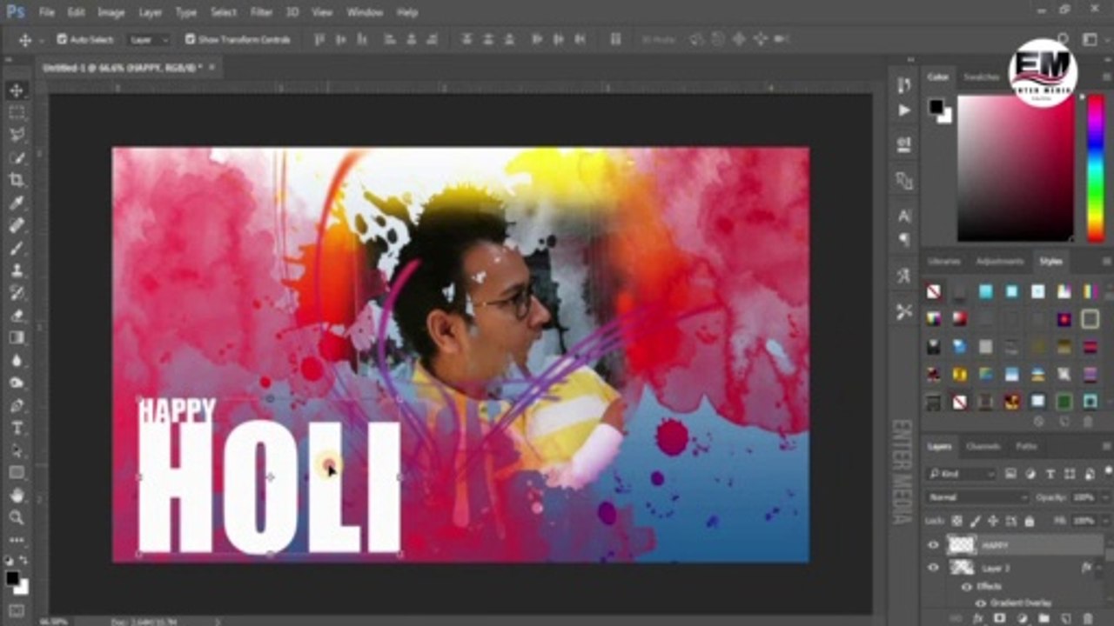Collapse Layer 3 effects arrow
Viewport: 1114px width, 626px height.
[1101, 568]
